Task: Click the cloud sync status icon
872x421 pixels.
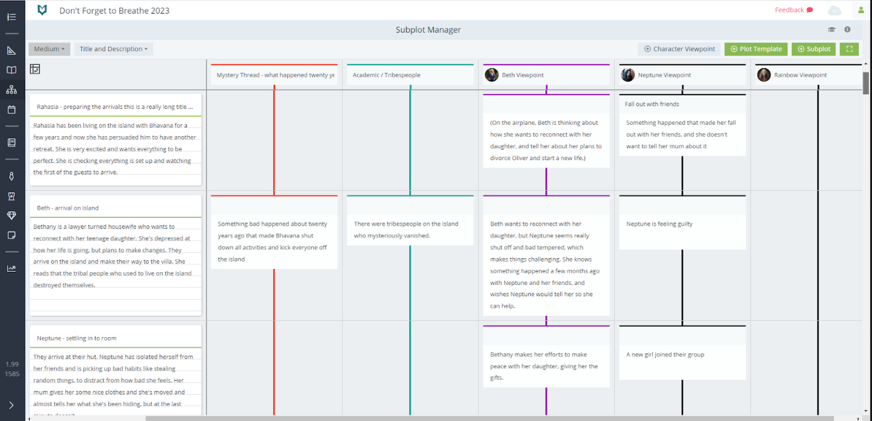Action: [834, 10]
